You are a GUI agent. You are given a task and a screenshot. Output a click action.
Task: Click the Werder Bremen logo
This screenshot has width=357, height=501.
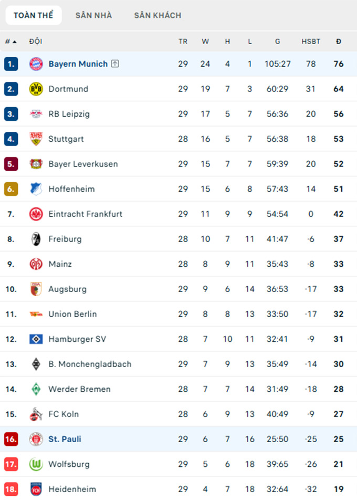[36, 389]
